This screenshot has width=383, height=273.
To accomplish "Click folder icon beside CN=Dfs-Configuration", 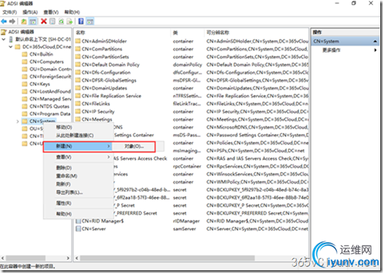I will [78, 72].
